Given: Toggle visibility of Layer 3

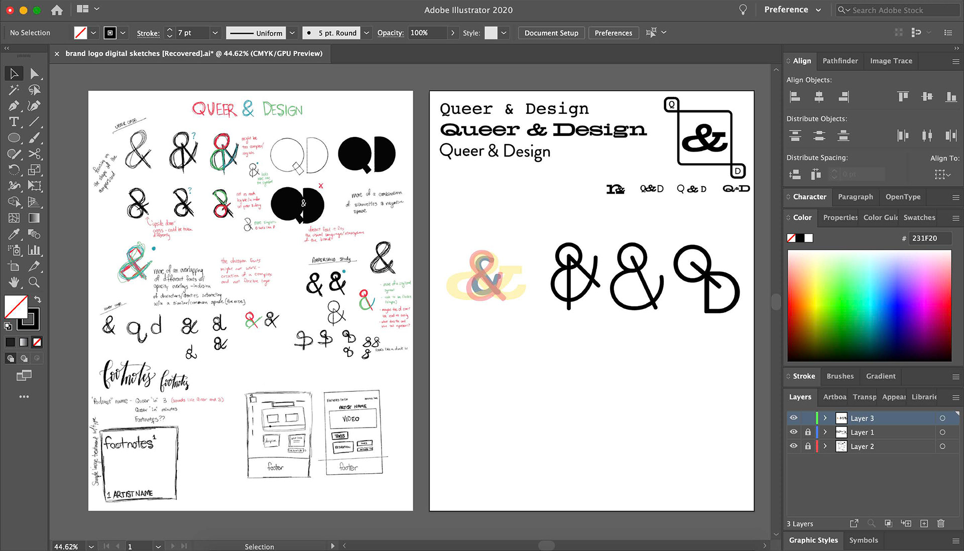Looking at the screenshot, I should point(793,418).
